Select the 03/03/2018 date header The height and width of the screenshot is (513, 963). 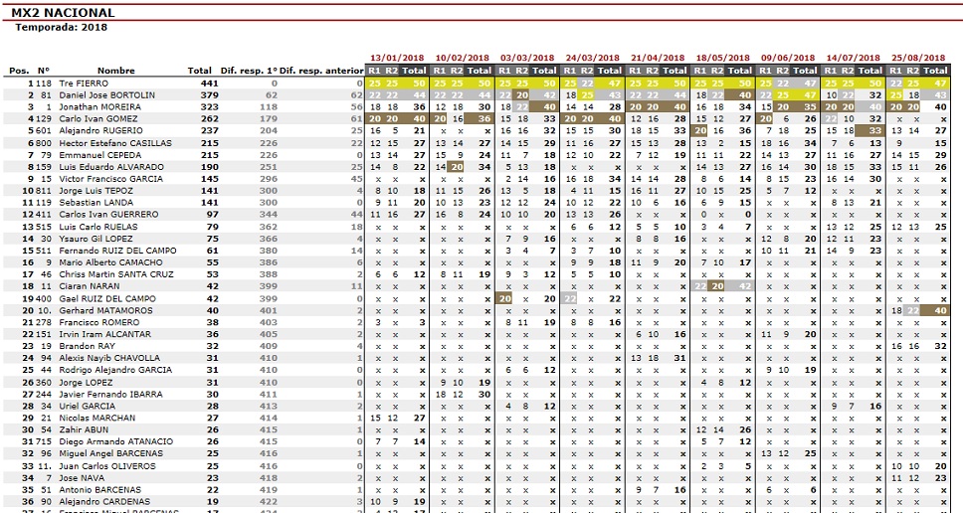[x=527, y=59]
